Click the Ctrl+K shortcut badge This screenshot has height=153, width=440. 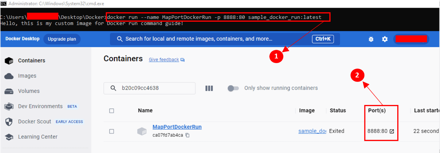pos(323,39)
